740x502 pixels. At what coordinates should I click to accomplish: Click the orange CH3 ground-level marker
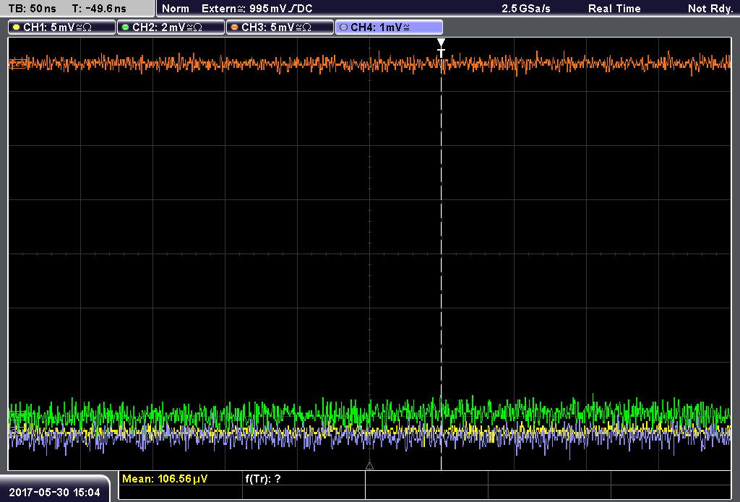coord(18,64)
